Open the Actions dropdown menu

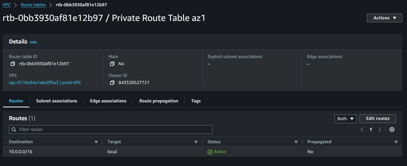coord(384,18)
